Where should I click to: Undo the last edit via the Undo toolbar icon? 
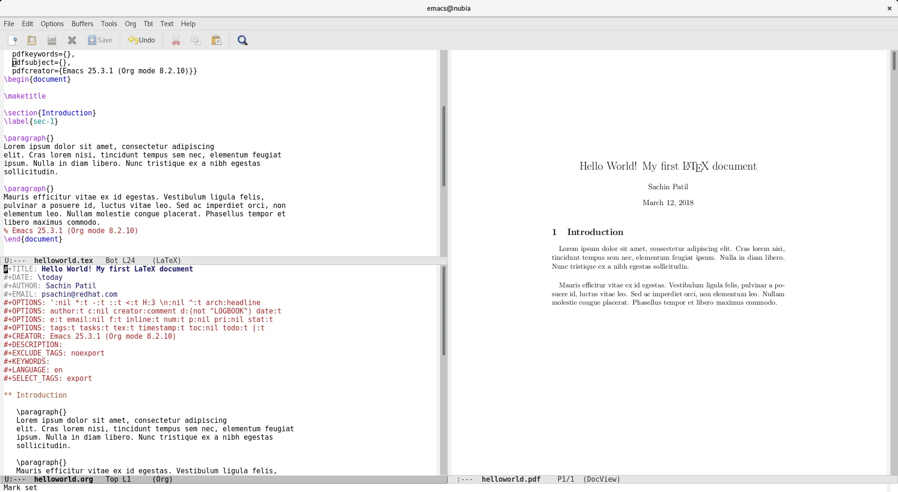tap(142, 40)
